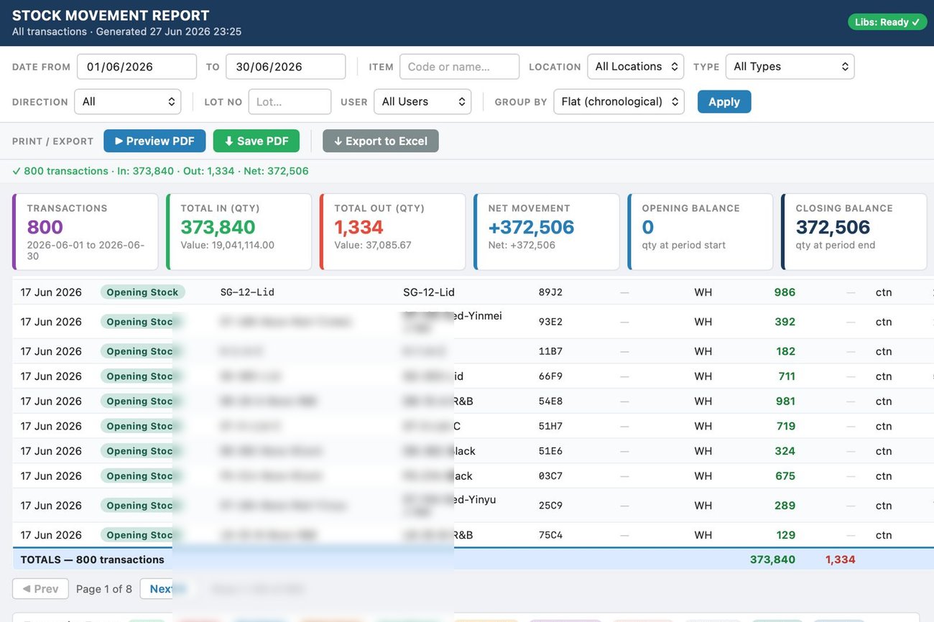Screen dimensions: 934x622
Task: Click the Total Out (Qty) card
Action: point(393,232)
